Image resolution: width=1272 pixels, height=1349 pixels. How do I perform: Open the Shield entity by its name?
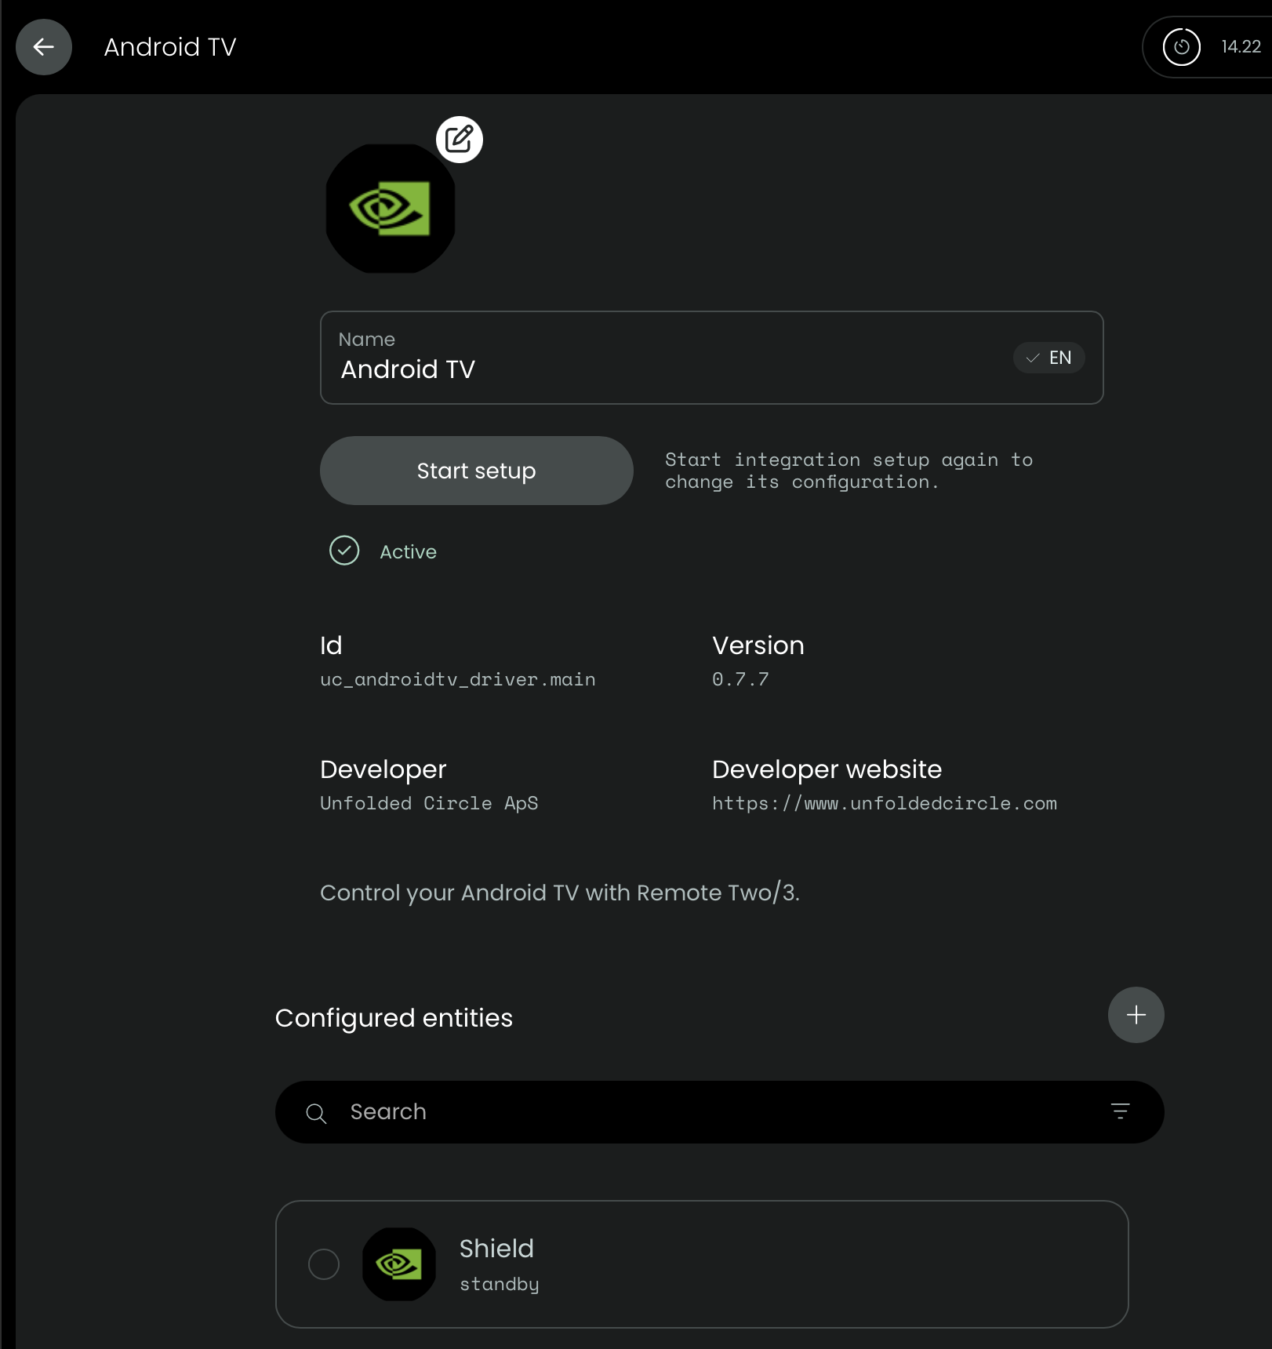pos(496,1248)
